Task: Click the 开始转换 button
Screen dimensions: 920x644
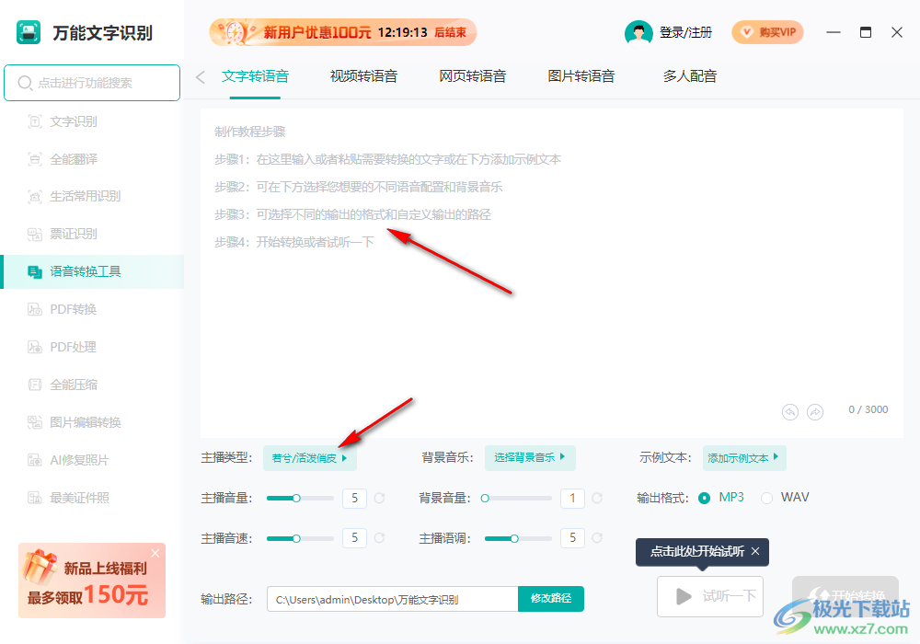Action: click(x=845, y=596)
